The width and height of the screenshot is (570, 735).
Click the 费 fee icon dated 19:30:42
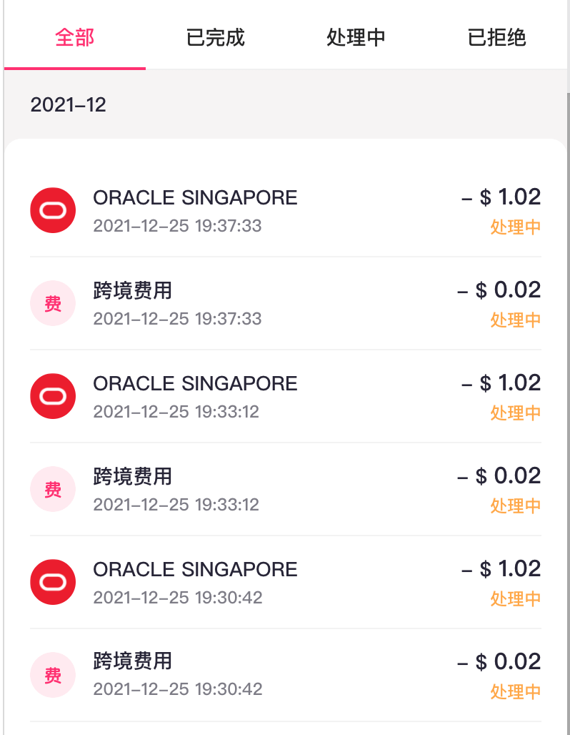pos(53,675)
